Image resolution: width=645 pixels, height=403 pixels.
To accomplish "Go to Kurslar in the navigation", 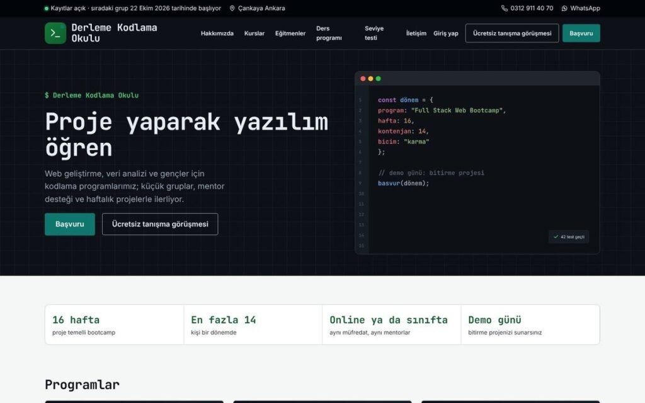I will tap(254, 33).
